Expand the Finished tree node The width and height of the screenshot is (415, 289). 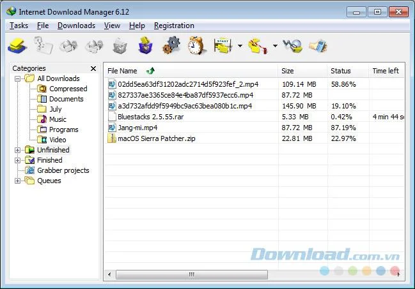coord(17,160)
